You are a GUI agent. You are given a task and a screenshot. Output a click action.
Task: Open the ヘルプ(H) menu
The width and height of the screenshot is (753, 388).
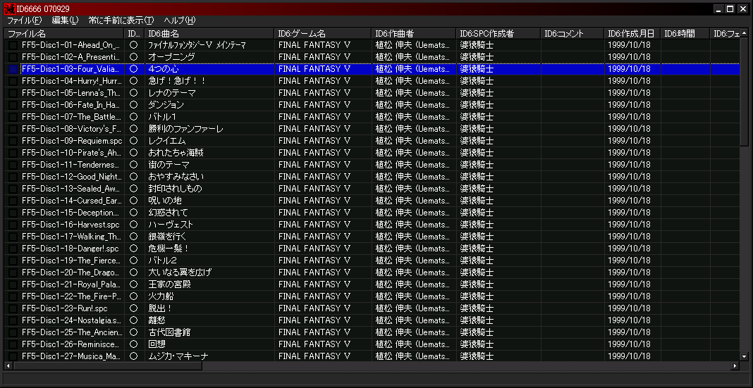pos(180,20)
